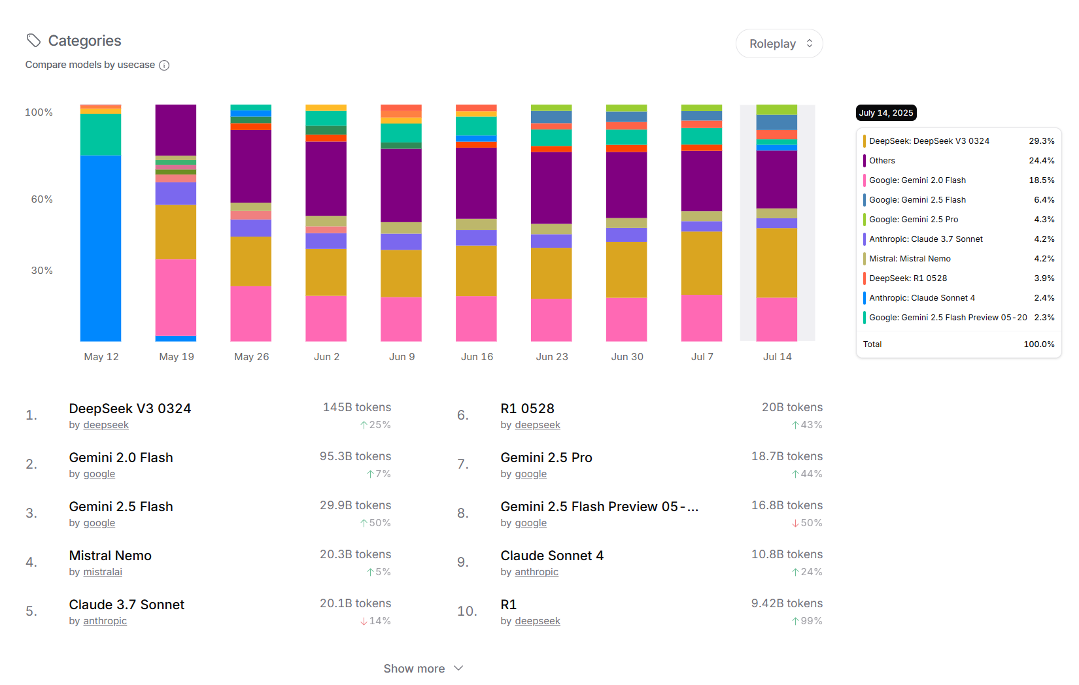The width and height of the screenshot is (1079, 685).
Task: Open Claude 3.7 Sonnet model title
Action: [127, 605]
